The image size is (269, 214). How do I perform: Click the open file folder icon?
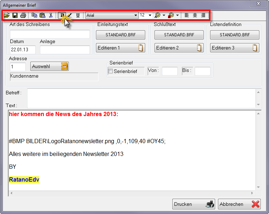click(x=7, y=15)
